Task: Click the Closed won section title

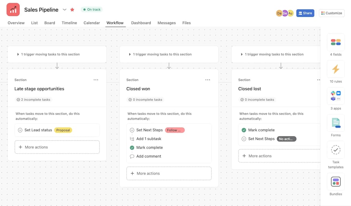Action: tap(138, 89)
